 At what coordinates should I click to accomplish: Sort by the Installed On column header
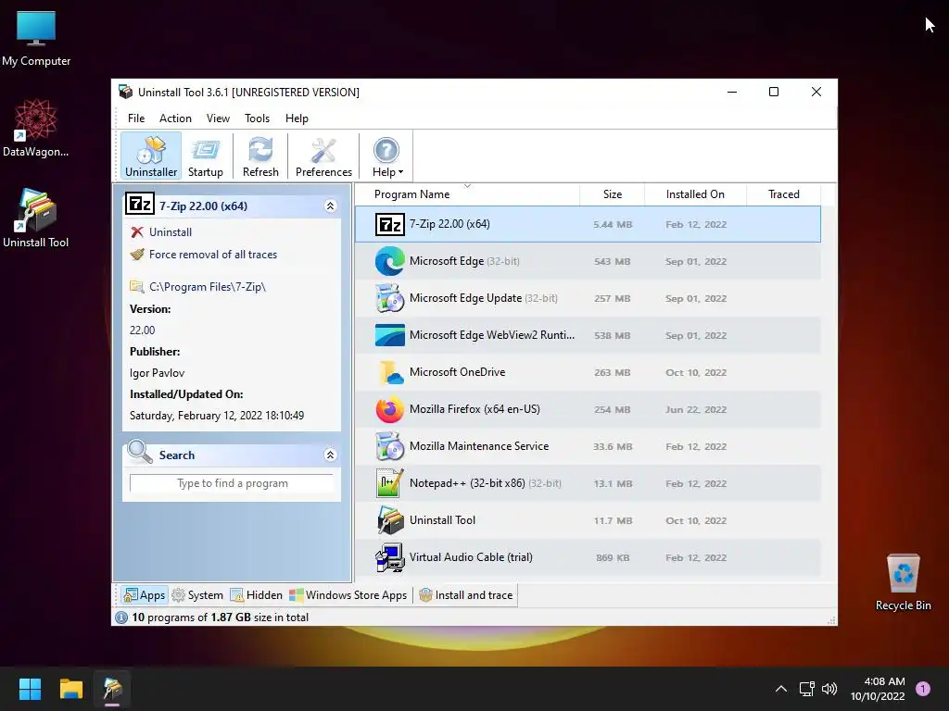click(695, 194)
